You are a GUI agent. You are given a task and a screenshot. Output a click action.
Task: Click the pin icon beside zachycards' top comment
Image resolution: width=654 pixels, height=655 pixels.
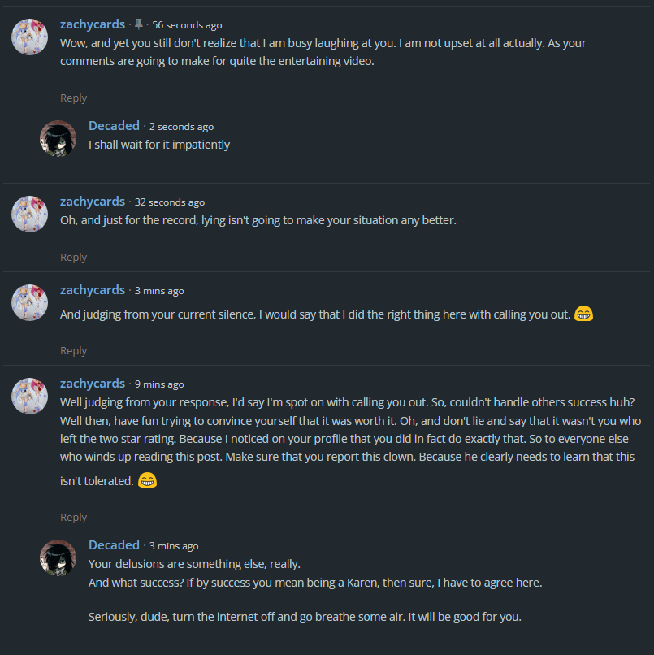tap(139, 24)
